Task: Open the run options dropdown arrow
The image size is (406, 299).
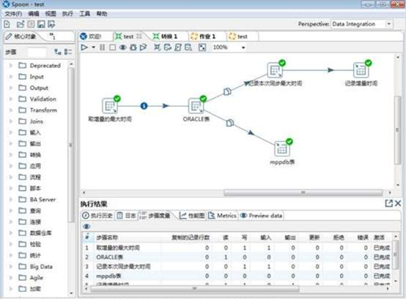Action: [94, 48]
